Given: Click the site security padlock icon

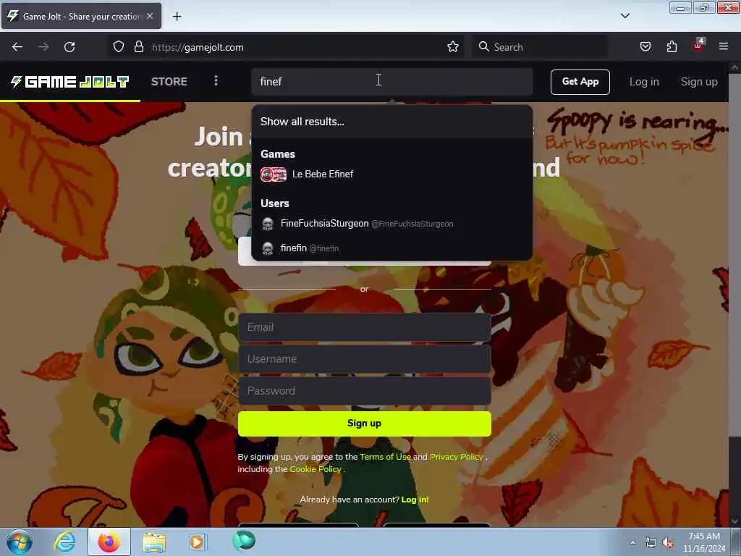Looking at the screenshot, I should point(138,47).
